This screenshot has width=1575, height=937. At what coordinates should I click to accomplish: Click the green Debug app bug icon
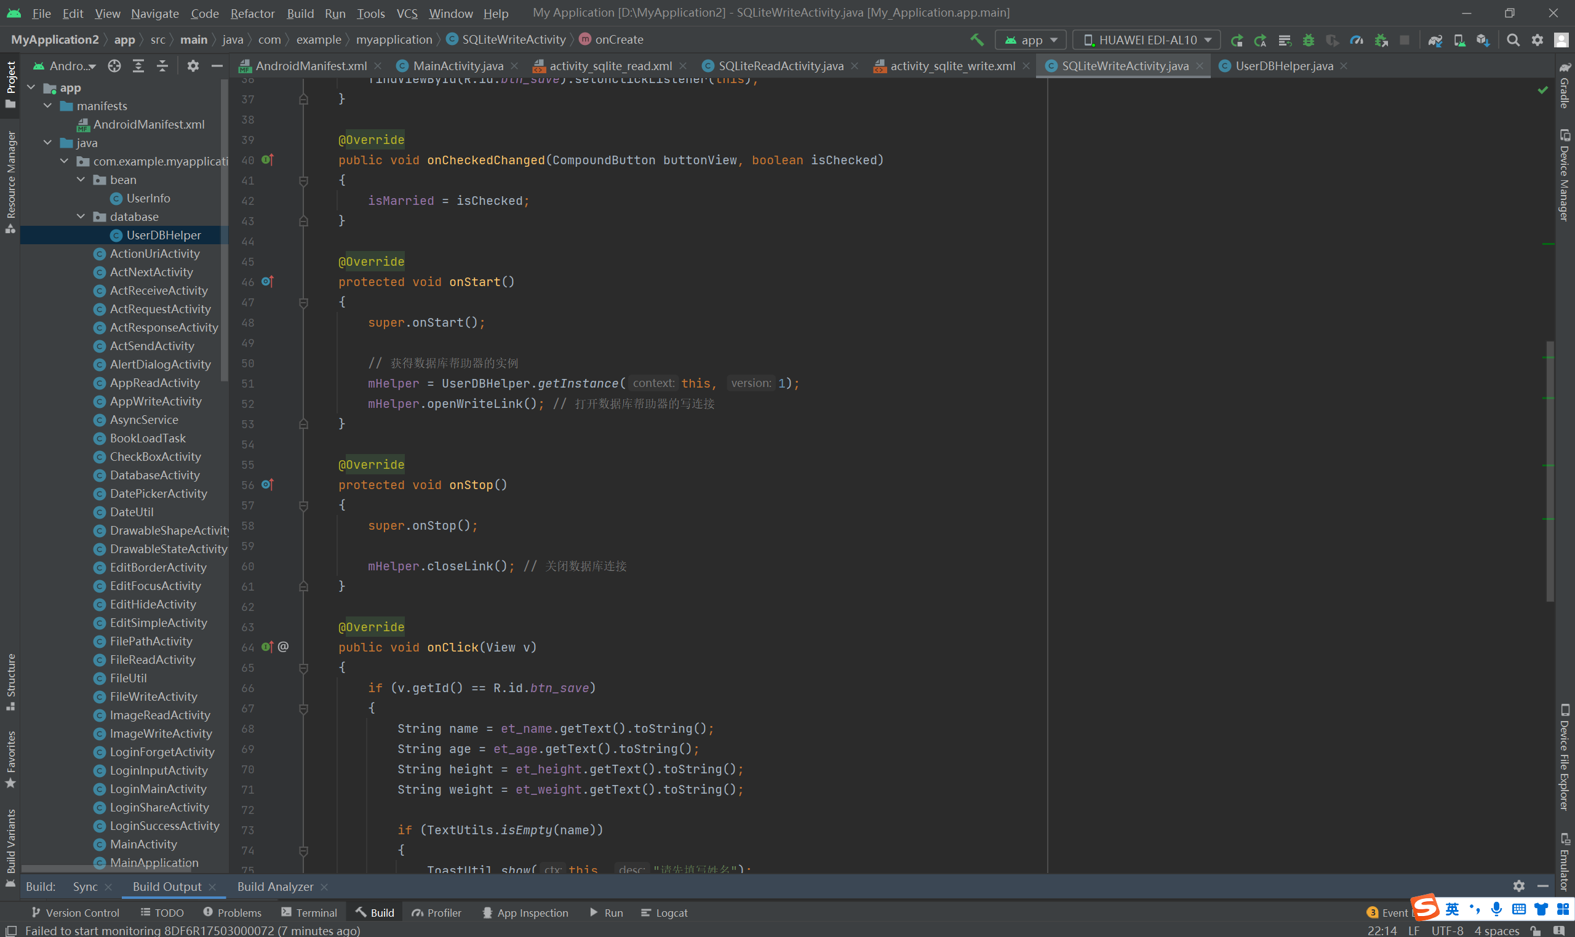1308,40
